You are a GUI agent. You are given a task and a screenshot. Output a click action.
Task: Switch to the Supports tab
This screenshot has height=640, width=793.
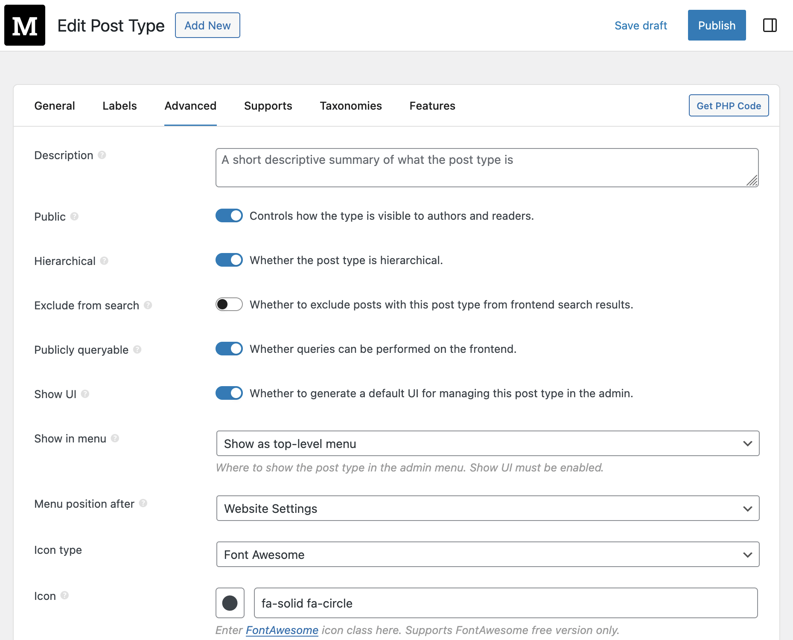pos(268,106)
